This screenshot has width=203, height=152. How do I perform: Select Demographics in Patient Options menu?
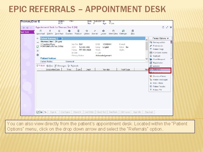(159, 43)
